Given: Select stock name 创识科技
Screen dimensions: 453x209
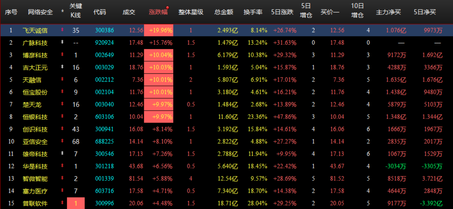Looking at the screenshot, I should click(x=35, y=129).
